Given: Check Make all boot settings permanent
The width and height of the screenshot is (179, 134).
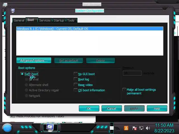Looking at the screenshot, I should tap(124, 90).
